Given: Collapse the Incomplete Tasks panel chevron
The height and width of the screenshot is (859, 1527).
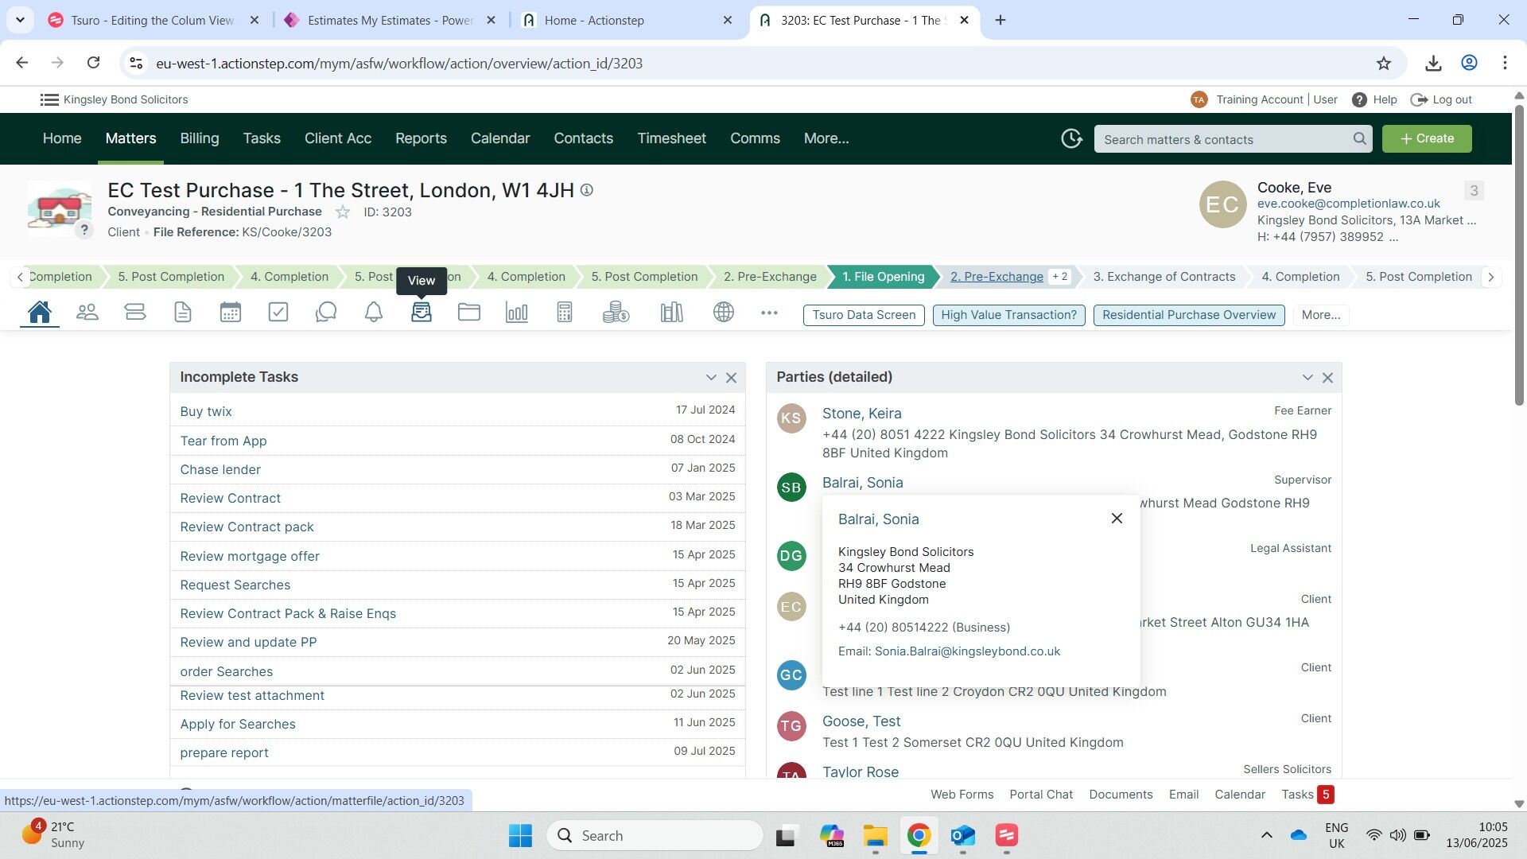Looking at the screenshot, I should (711, 378).
